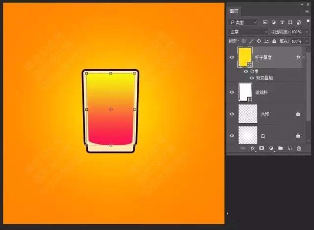The height and width of the screenshot is (230, 314).
Task: Hide the 白 layer with its eye icon
Action: [x=232, y=136]
